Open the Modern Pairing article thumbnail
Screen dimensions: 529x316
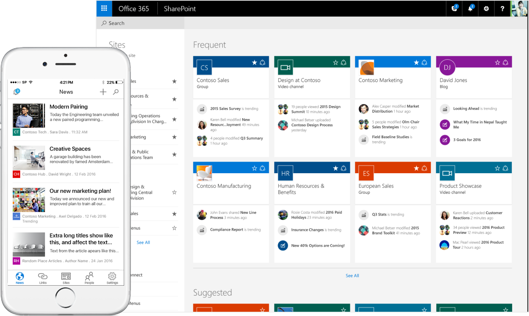click(x=29, y=116)
